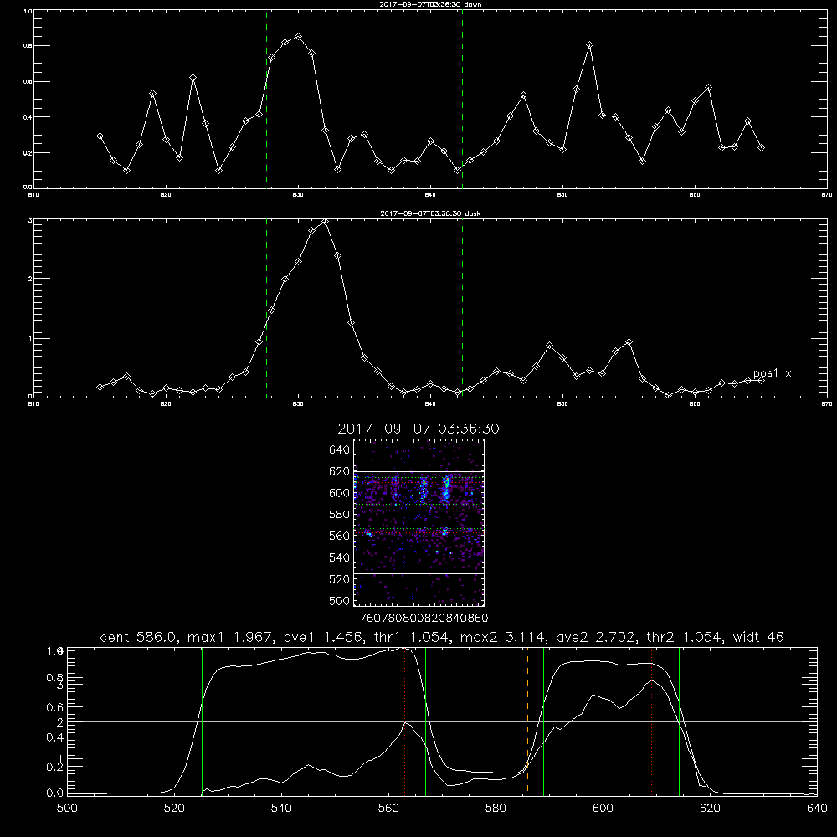Viewport: 837px width, 837px height.
Task: Click x-axis label "500" on bottom plot
Action: tap(67, 809)
